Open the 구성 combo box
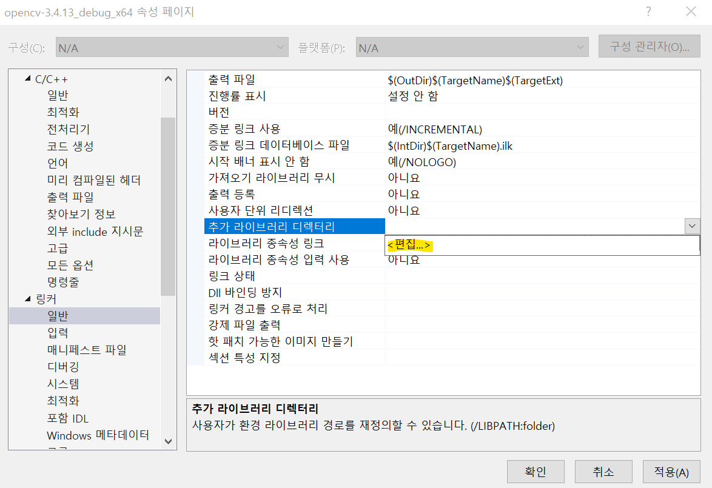712x488 pixels. (x=172, y=48)
